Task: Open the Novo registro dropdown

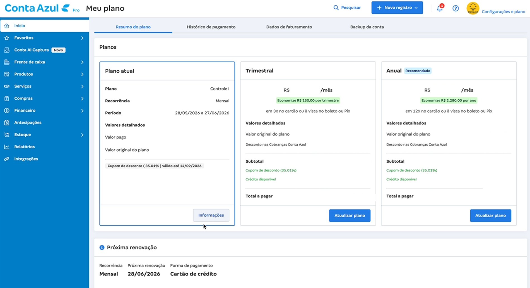Action: 397,8
